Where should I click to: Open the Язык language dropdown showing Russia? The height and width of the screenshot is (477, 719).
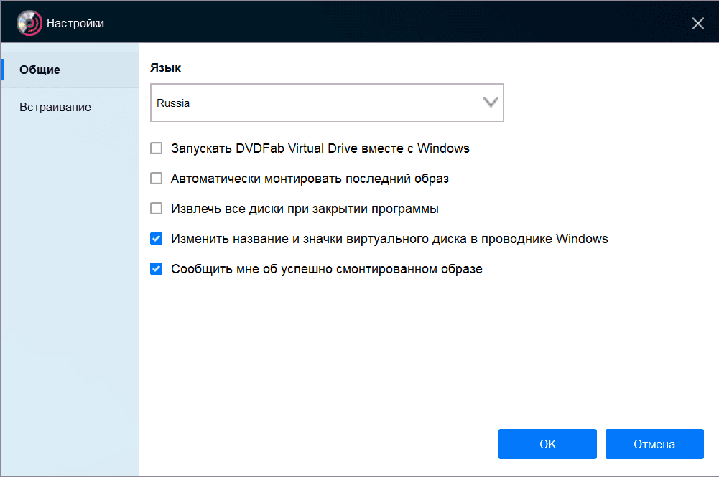327,103
